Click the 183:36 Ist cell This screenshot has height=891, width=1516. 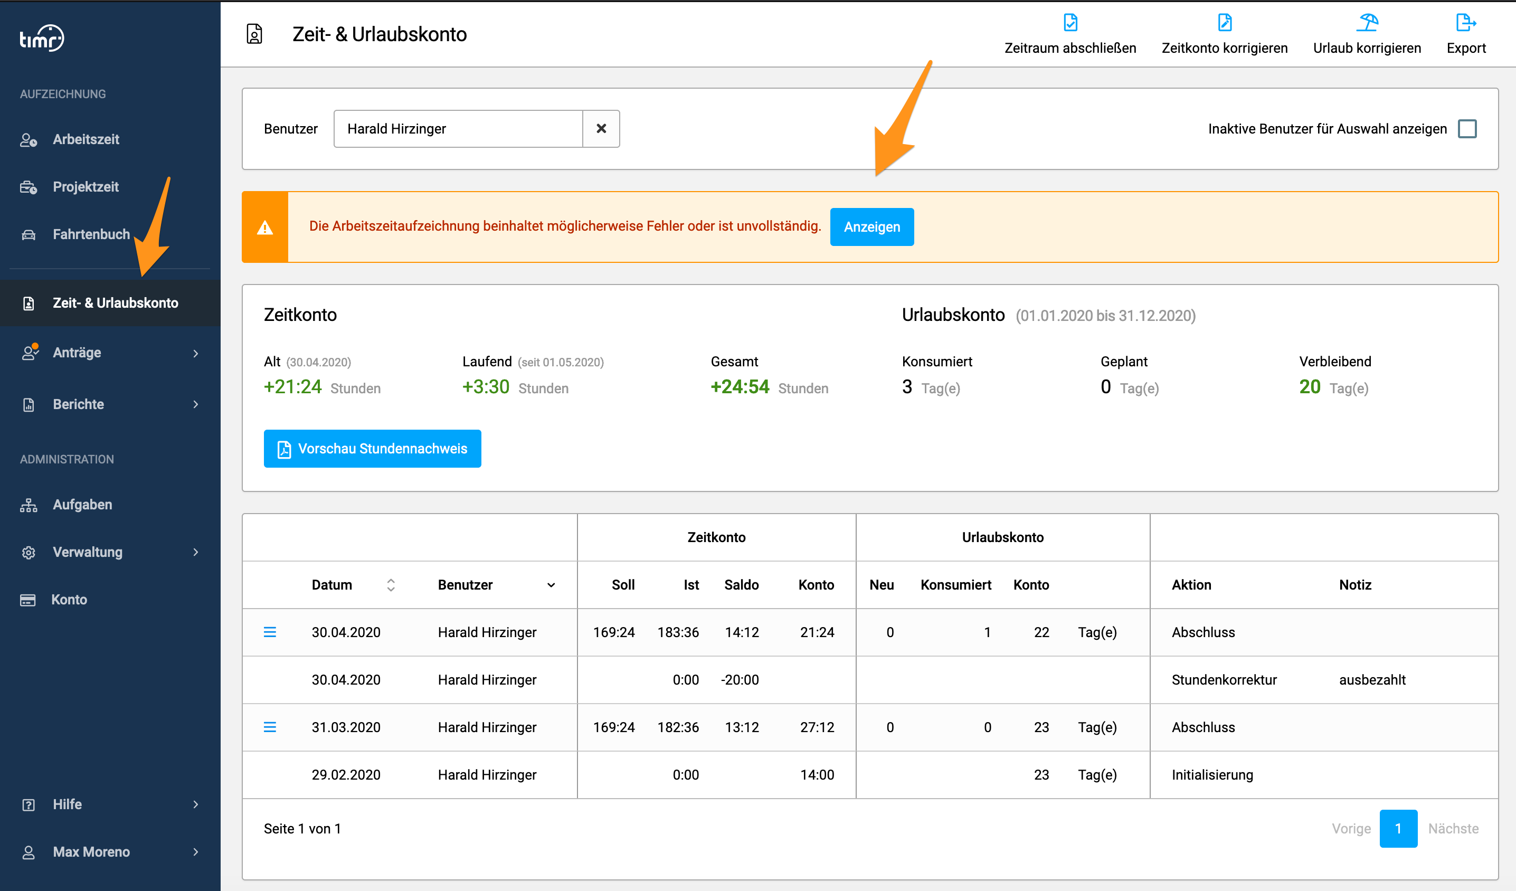678,632
